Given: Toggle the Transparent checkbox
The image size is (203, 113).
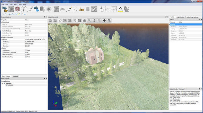Looking at the screenshot, I should [26, 50].
